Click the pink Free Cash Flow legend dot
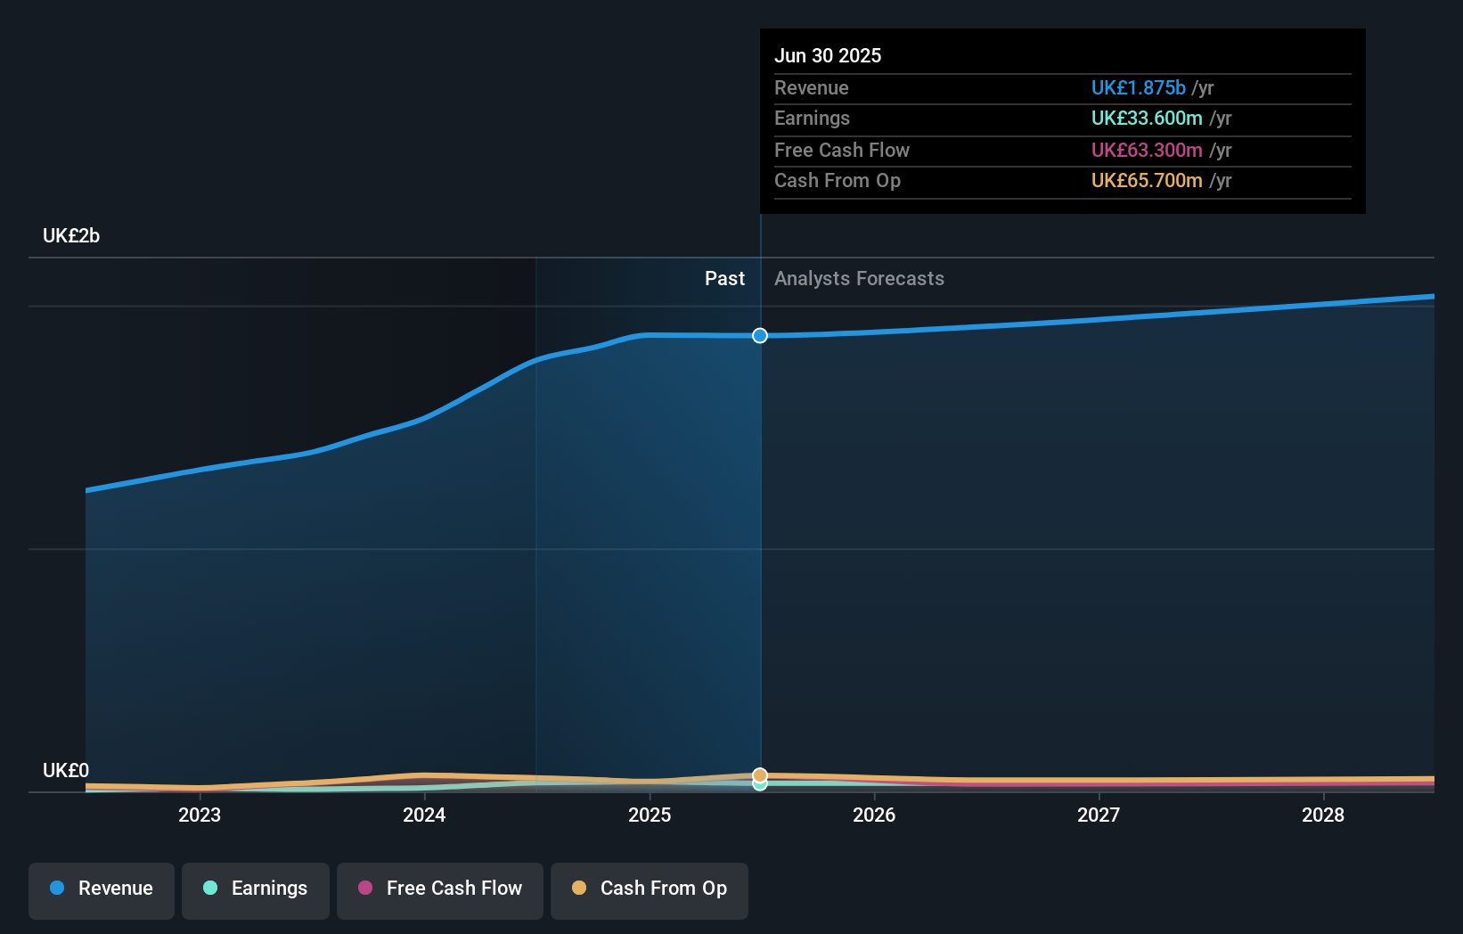The width and height of the screenshot is (1463, 934). coord(364,888)
